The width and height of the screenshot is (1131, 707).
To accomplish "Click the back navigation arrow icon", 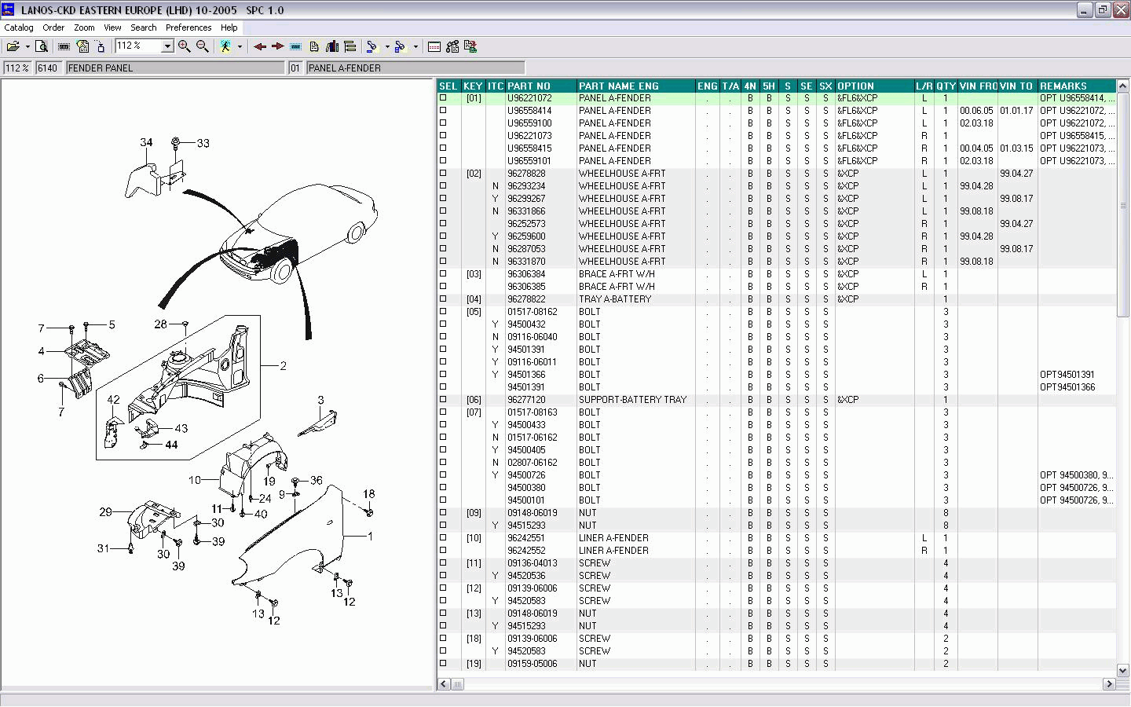I will [x=260, y=46].
